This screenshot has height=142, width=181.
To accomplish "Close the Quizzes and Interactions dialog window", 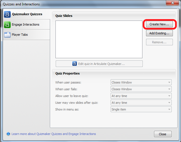I will click(173, 3).
